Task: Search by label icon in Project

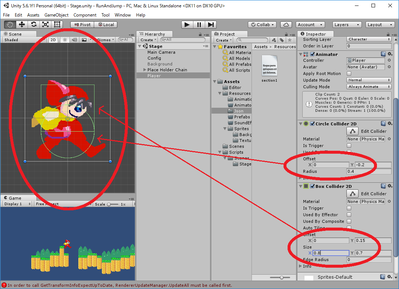Action: [x=282, y=40]
